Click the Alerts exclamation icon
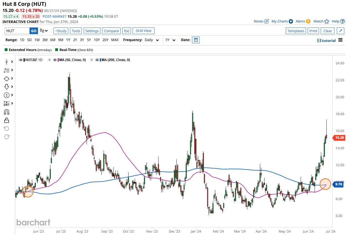The image size is (349, 237). click(308, 21)
